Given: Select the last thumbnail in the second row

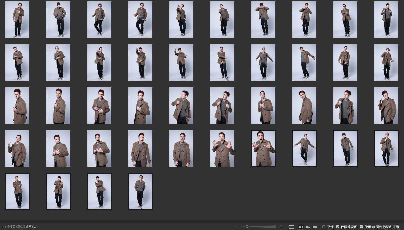Looking at the screenshot, I should point(386,63).
